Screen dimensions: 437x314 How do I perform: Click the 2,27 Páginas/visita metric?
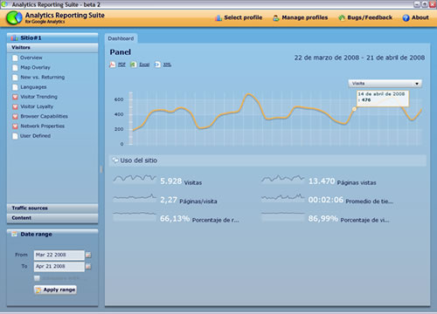[x=189, y=200]
